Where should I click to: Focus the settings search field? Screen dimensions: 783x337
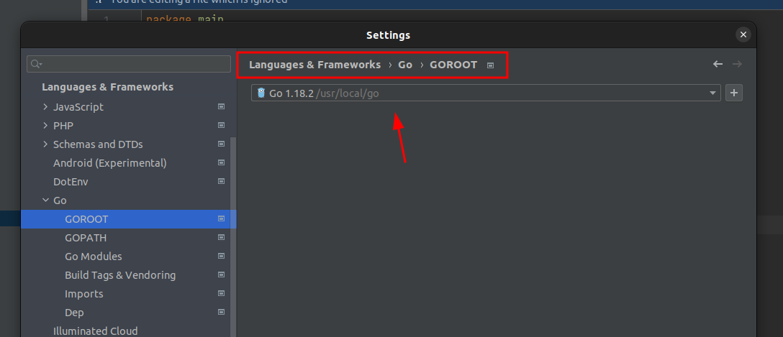pyautogui.click(x=129, y=64)
